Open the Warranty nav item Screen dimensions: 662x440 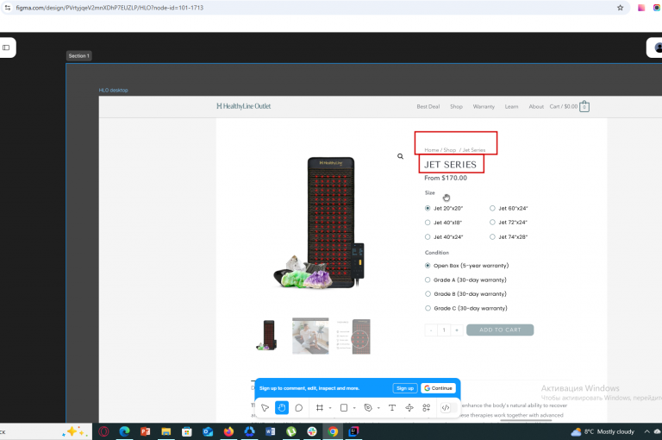coord(484,106)
